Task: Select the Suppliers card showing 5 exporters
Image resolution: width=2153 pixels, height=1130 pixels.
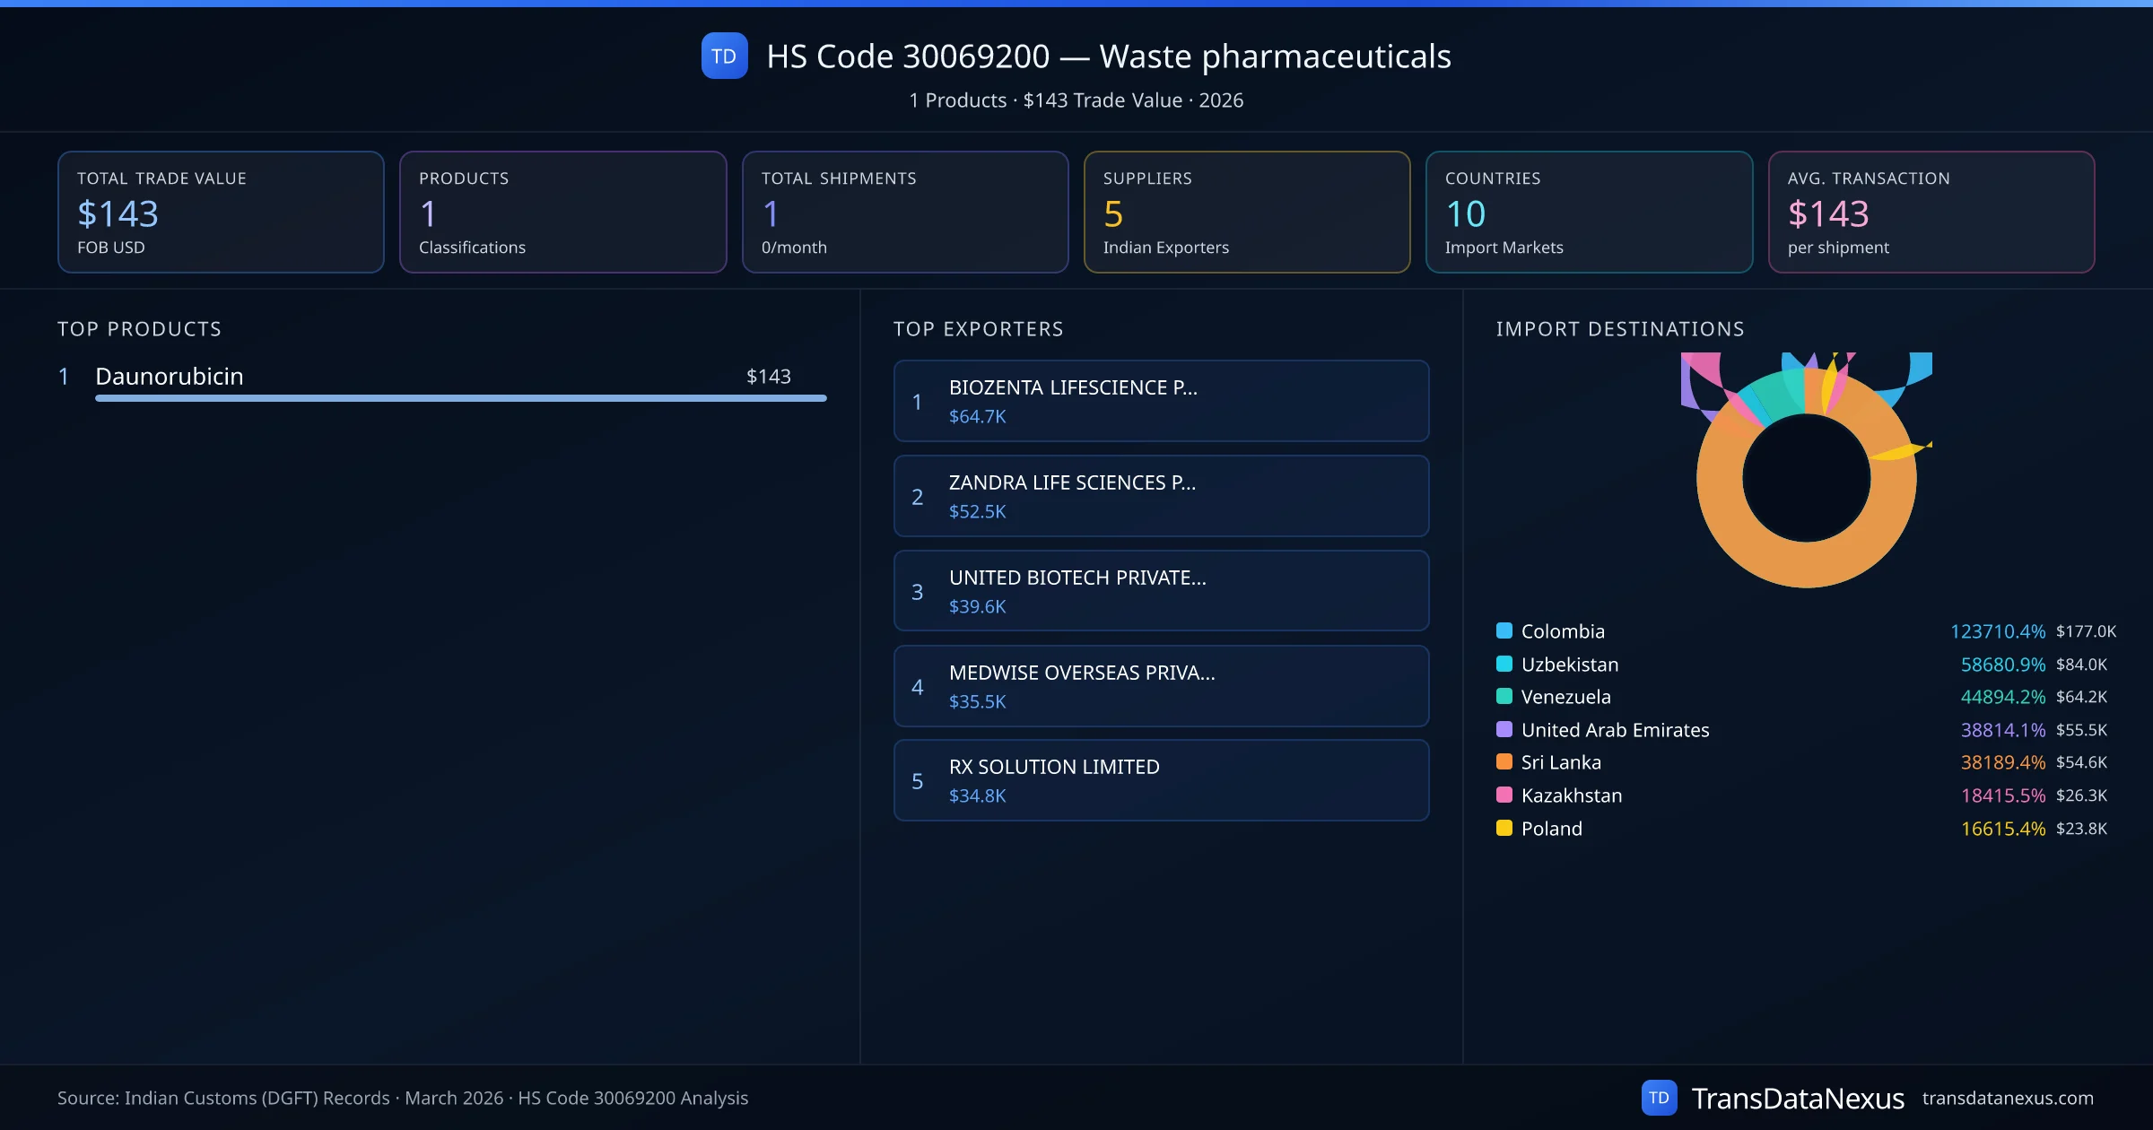Action: (1247, 212)
